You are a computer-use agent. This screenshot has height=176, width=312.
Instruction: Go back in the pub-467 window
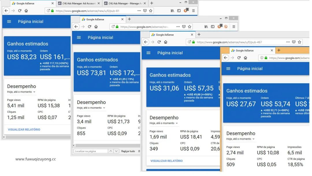pos(146,42)
